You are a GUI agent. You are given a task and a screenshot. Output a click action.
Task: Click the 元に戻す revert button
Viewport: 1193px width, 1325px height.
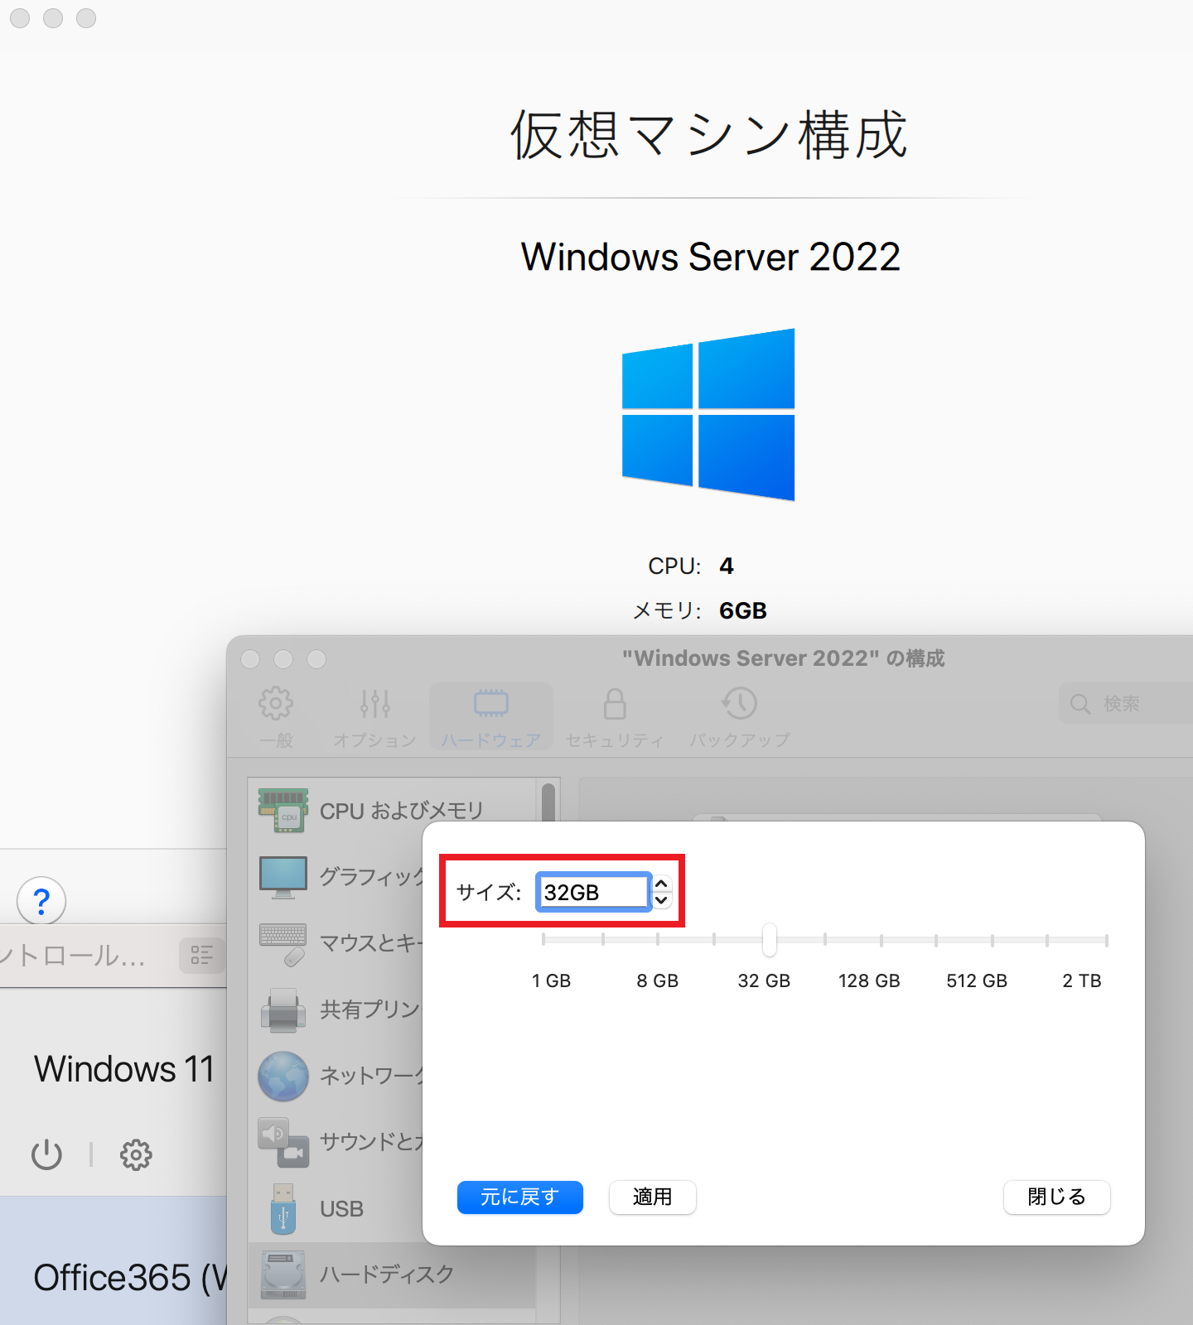pyautogui.click(x=520, y=1197)
